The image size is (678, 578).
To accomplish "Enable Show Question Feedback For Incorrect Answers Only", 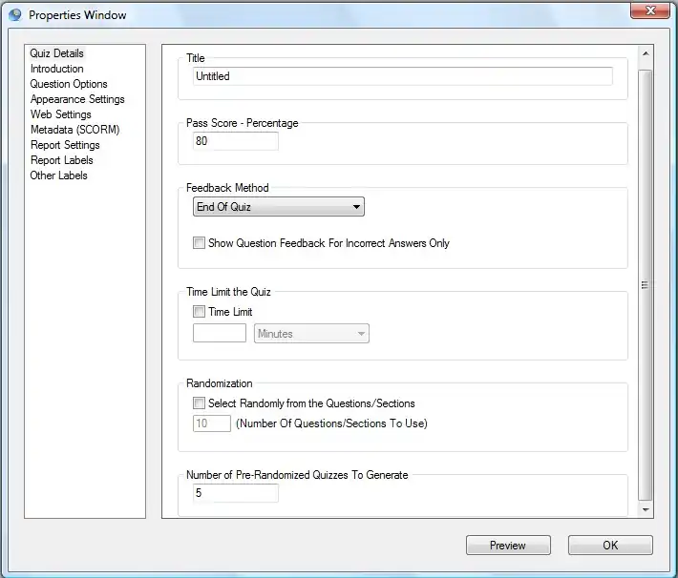I will tap(200, 243).
